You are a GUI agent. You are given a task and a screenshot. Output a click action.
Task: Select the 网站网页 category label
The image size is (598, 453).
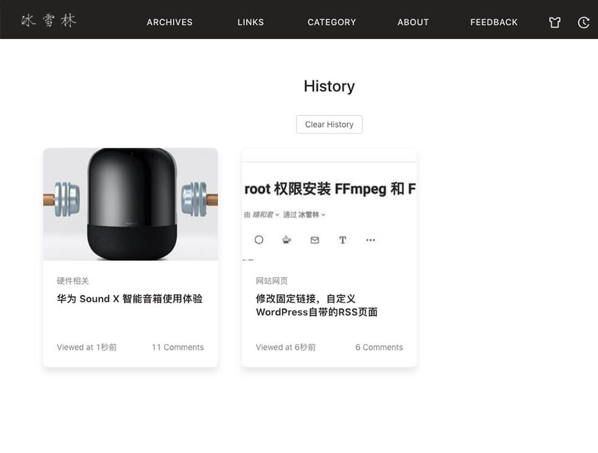(x=272, y=281)
